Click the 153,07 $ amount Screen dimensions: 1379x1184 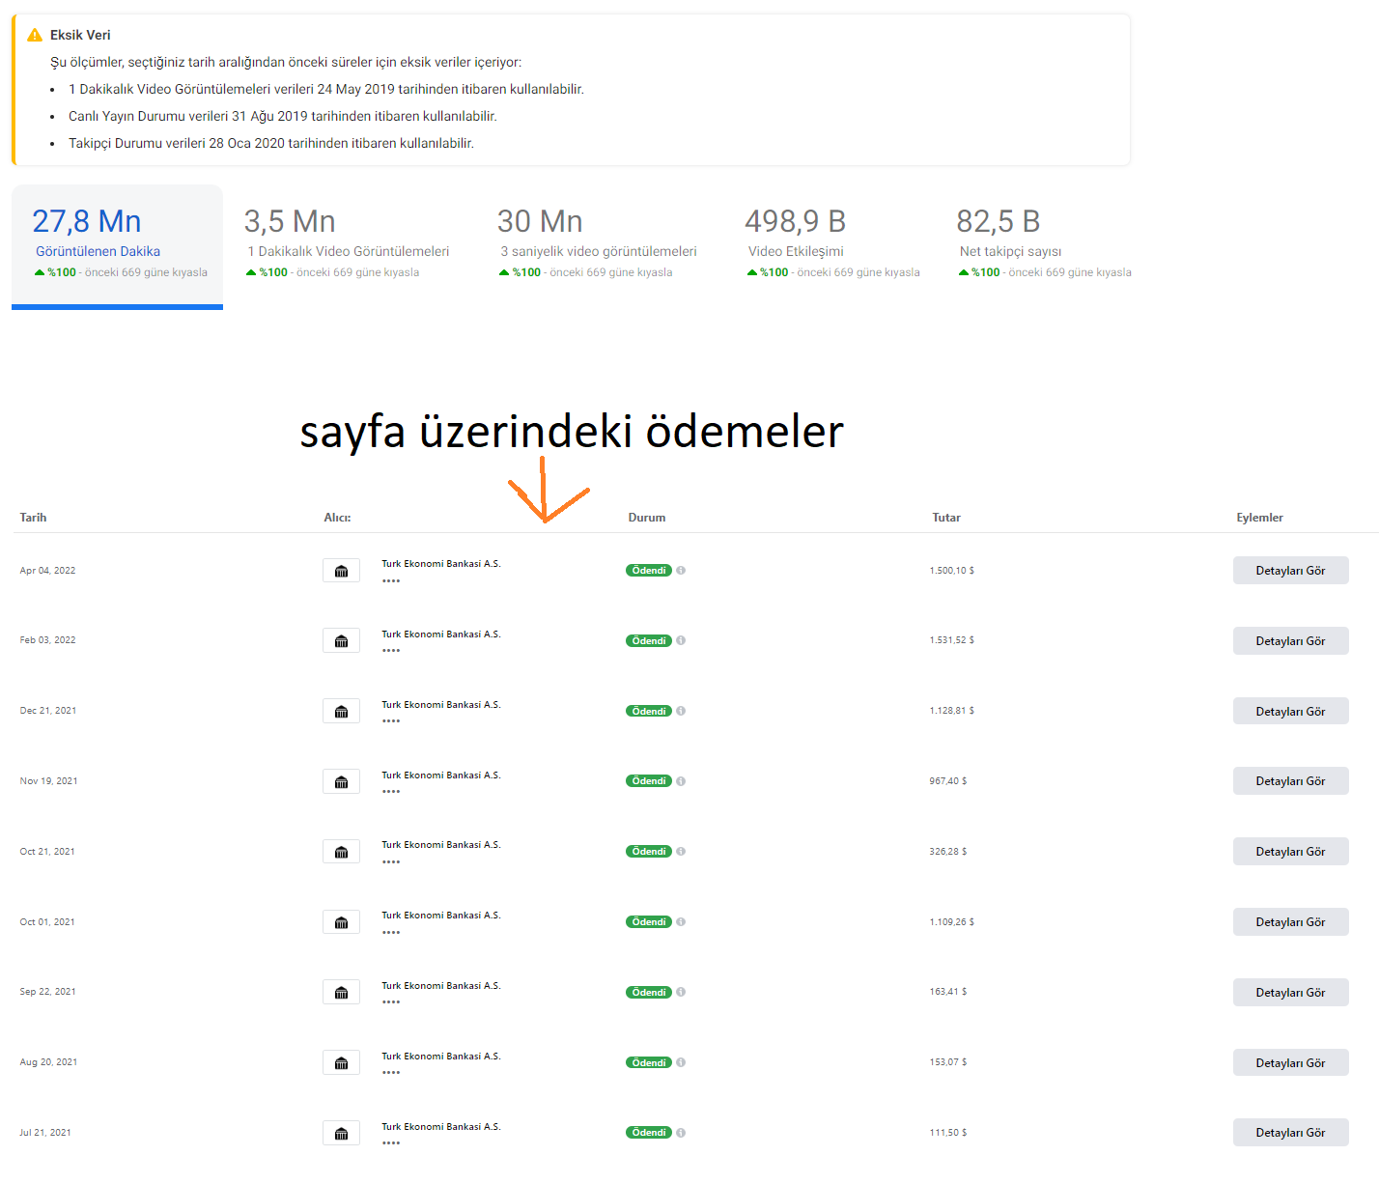pyautogui.click(x=948, y=1062)
